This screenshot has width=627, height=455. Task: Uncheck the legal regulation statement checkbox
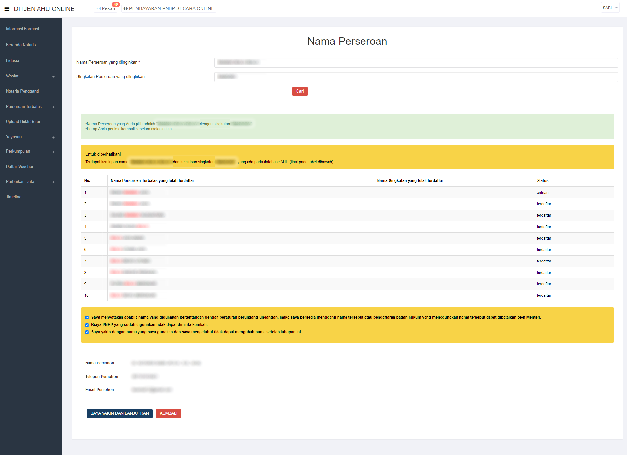pos(87,317)
